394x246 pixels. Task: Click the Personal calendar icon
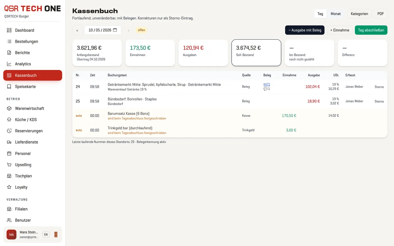[x=9, y=154]
